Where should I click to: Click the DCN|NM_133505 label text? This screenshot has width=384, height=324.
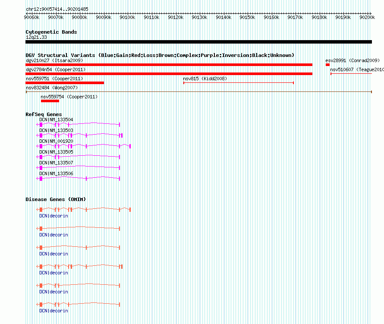pyautogui.click(x=56, y=152)
